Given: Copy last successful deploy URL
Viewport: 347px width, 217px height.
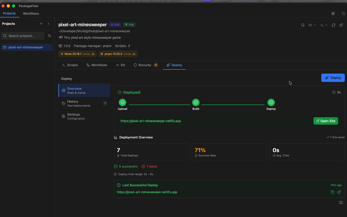Looking at the screenshot, I should point(332,192).
